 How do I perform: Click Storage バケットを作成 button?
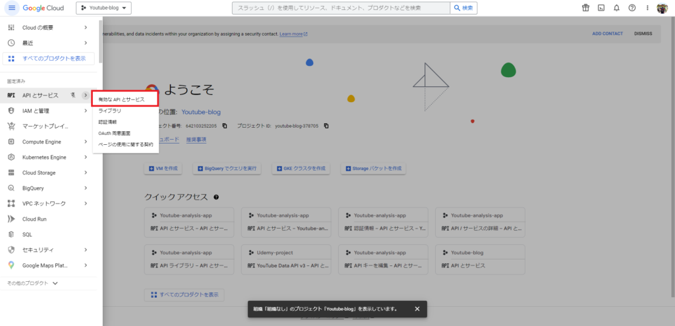click(x=373, y=169)
